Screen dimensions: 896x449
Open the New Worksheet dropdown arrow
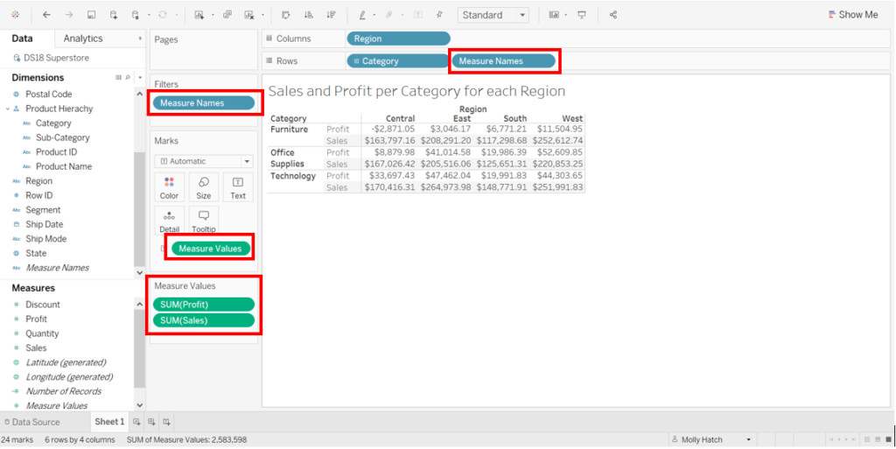pos(213,15)
